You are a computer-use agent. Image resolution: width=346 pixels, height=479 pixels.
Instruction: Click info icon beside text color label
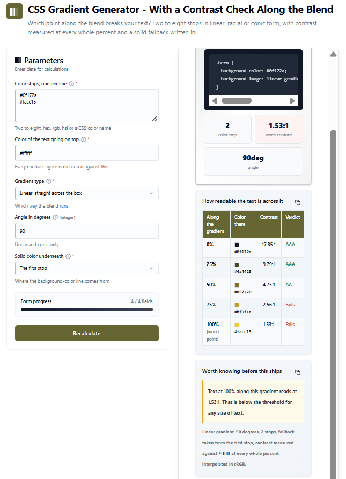point(83,139)
